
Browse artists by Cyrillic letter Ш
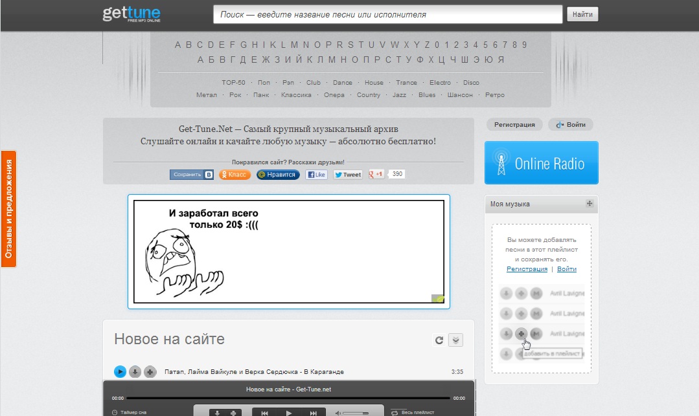[464, 60]
